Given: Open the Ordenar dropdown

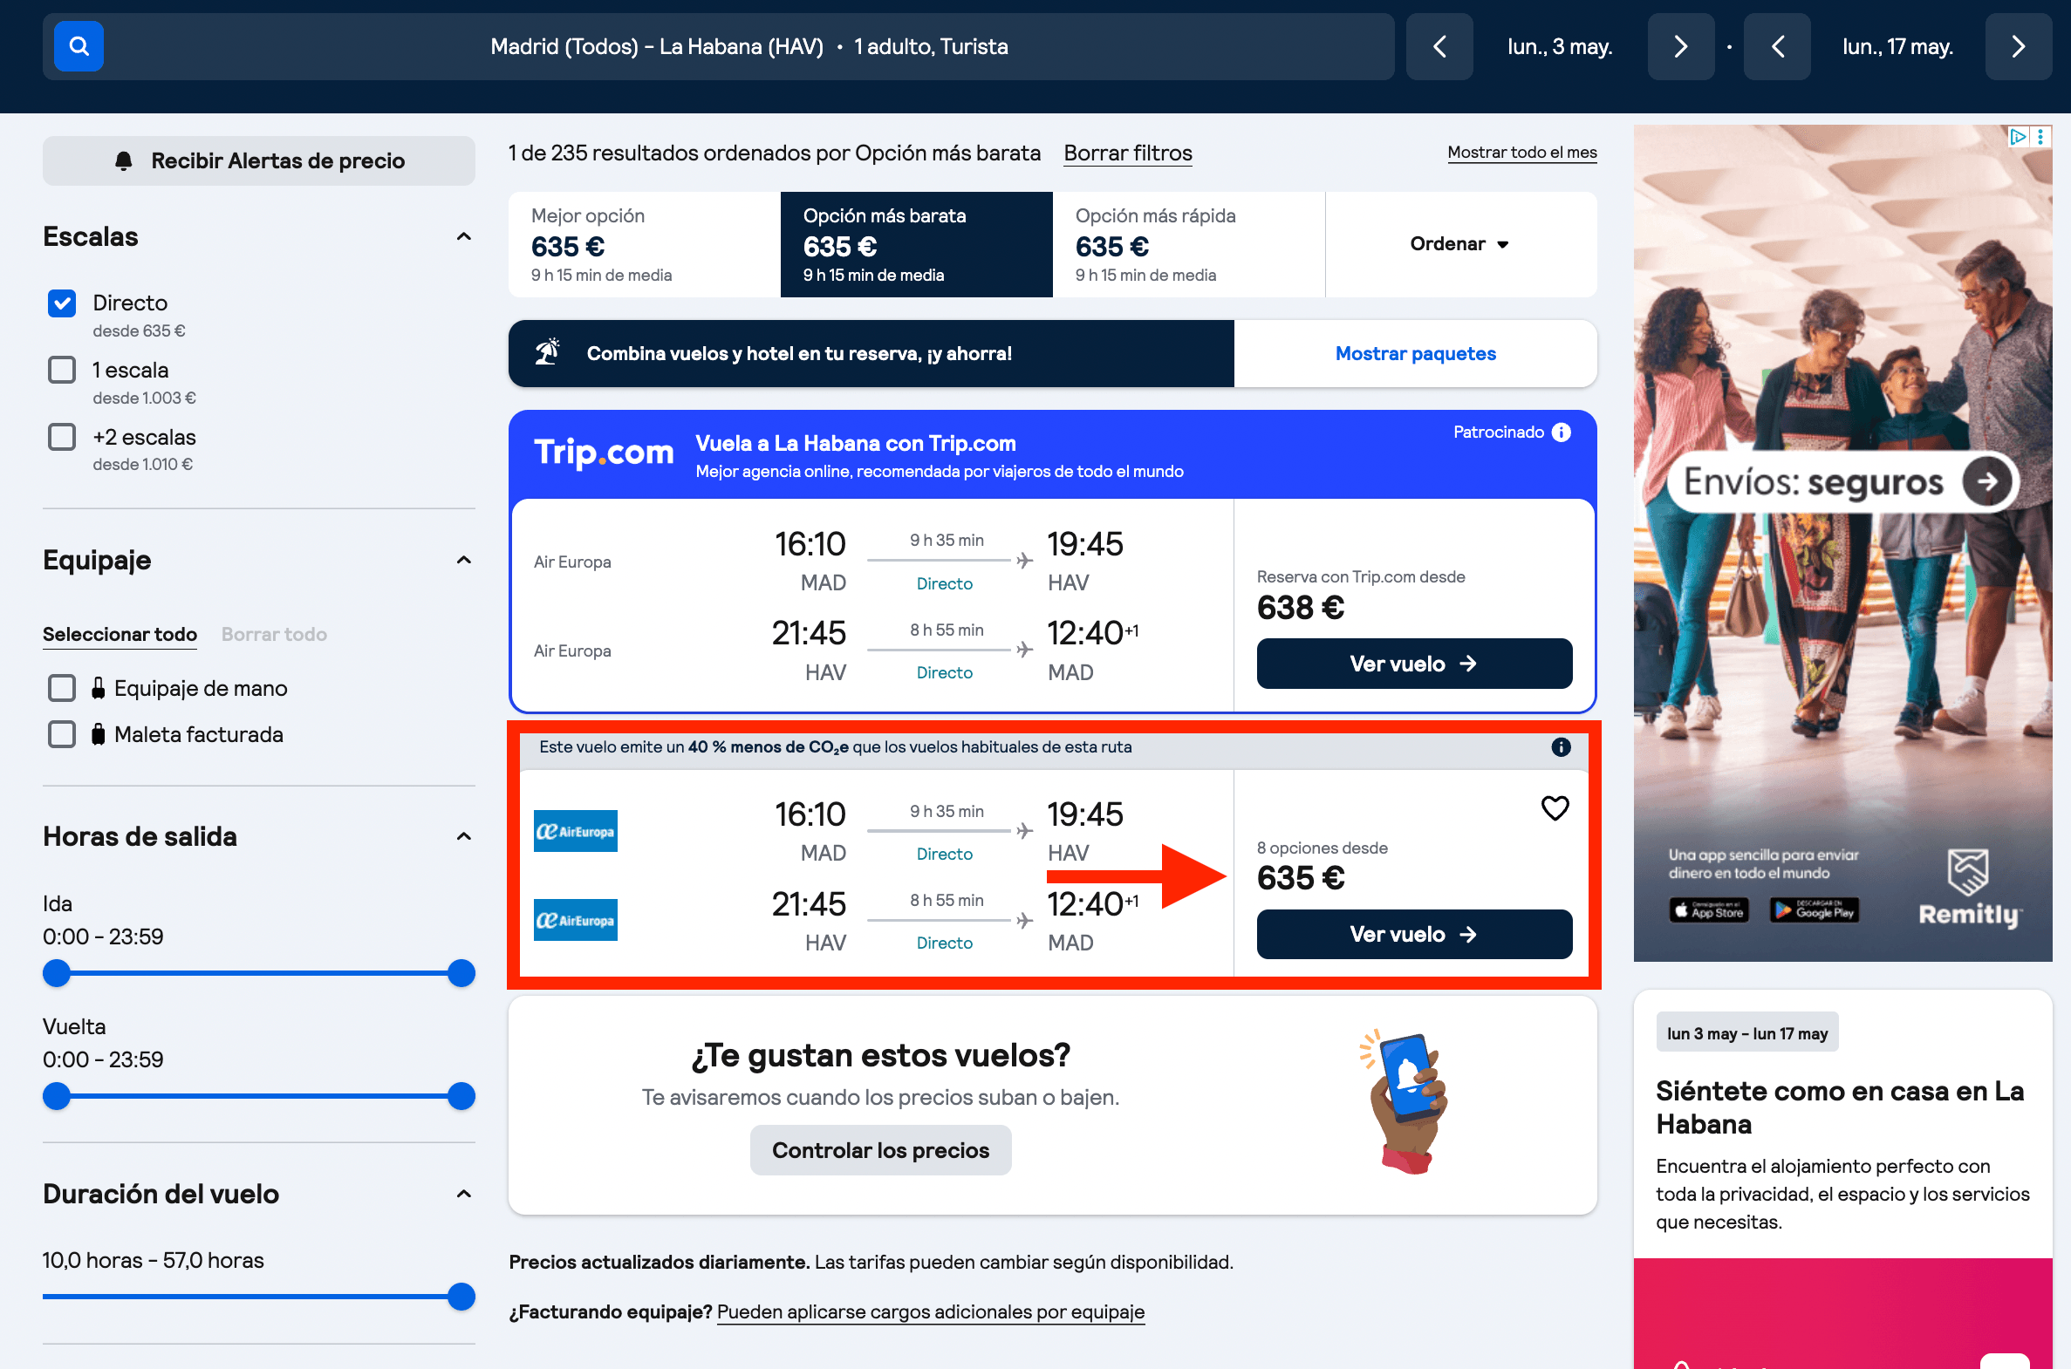Looking at the screenshot, I should point(1459,244).
